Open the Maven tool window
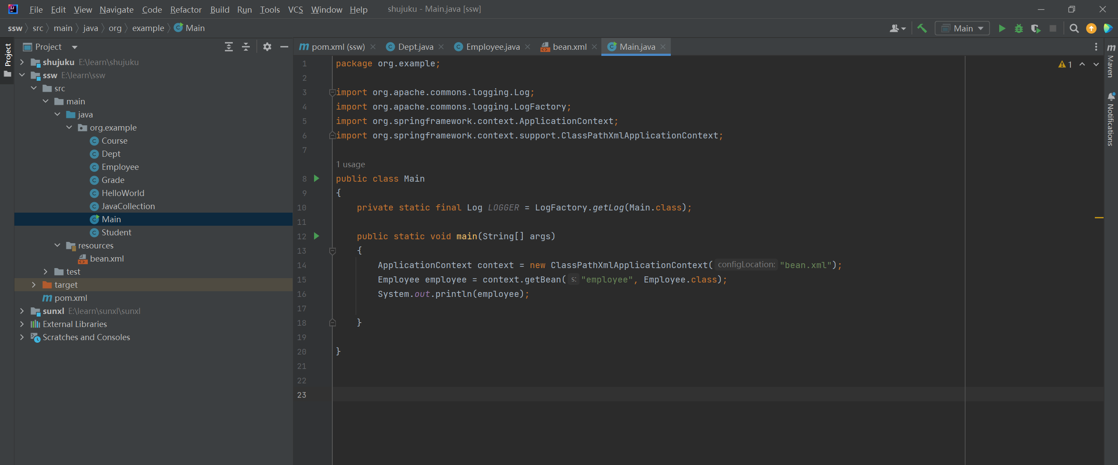 tap(1111, 61)
